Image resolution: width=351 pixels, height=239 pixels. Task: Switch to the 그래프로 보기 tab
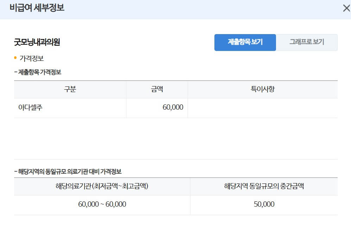(307, 42)
